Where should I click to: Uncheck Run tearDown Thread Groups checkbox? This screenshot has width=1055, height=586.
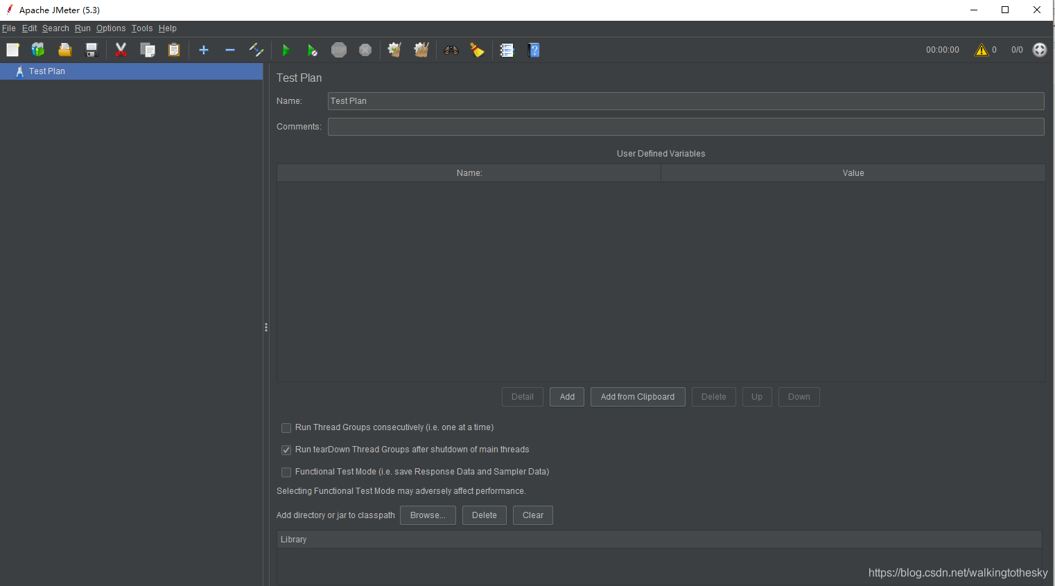286,450
